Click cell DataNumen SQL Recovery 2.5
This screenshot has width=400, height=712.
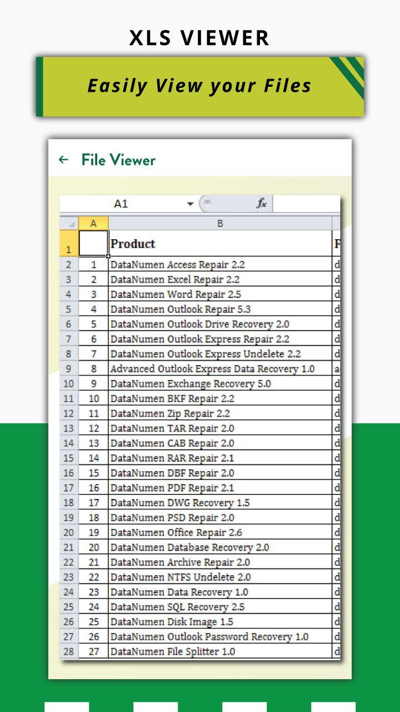pyautogui.click(x=220, y=607)
